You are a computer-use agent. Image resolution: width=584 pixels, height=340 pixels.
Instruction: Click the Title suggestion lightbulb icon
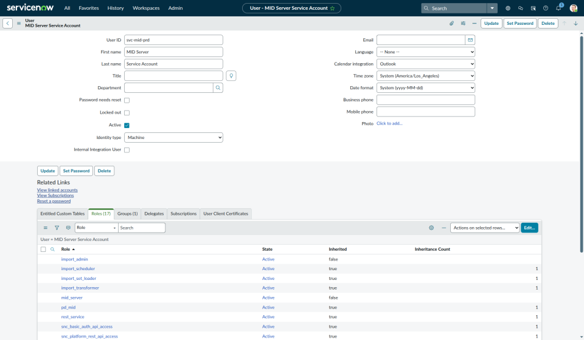231,76
